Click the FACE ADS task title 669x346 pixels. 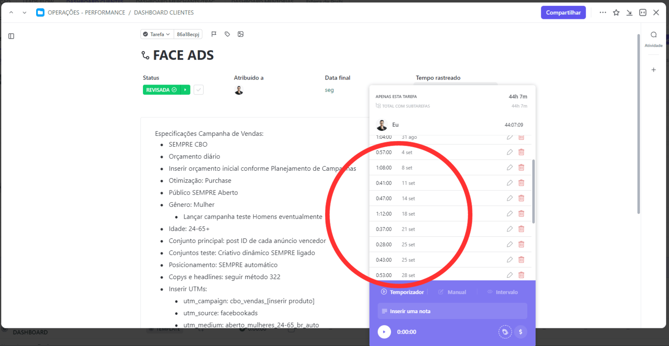pos(183,55)
